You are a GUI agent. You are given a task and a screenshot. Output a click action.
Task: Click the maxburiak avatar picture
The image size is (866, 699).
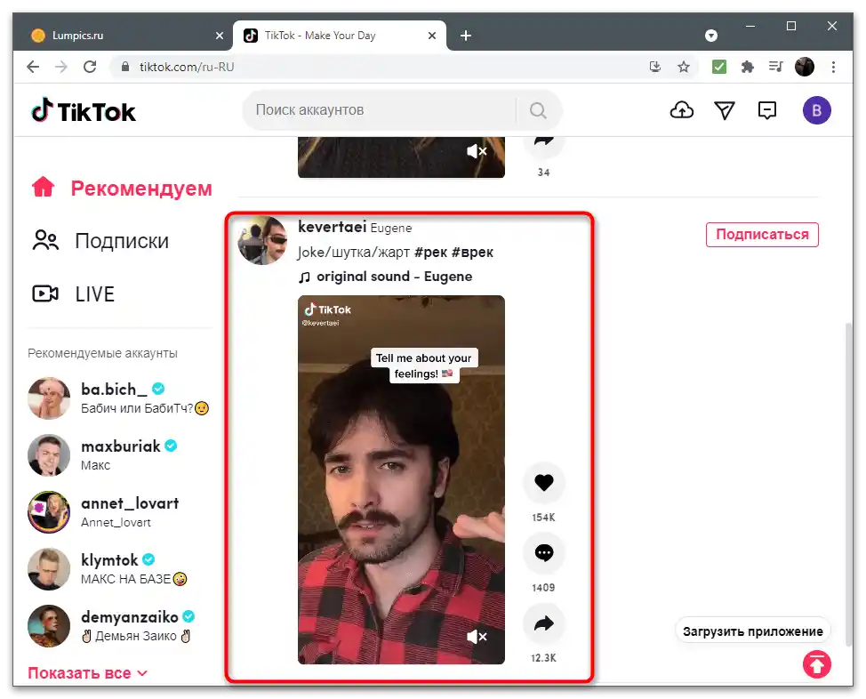(49, 454)
